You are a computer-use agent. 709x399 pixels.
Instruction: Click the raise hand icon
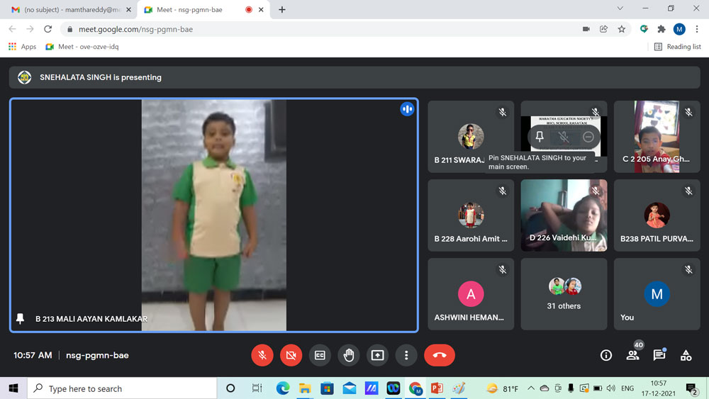349,355
